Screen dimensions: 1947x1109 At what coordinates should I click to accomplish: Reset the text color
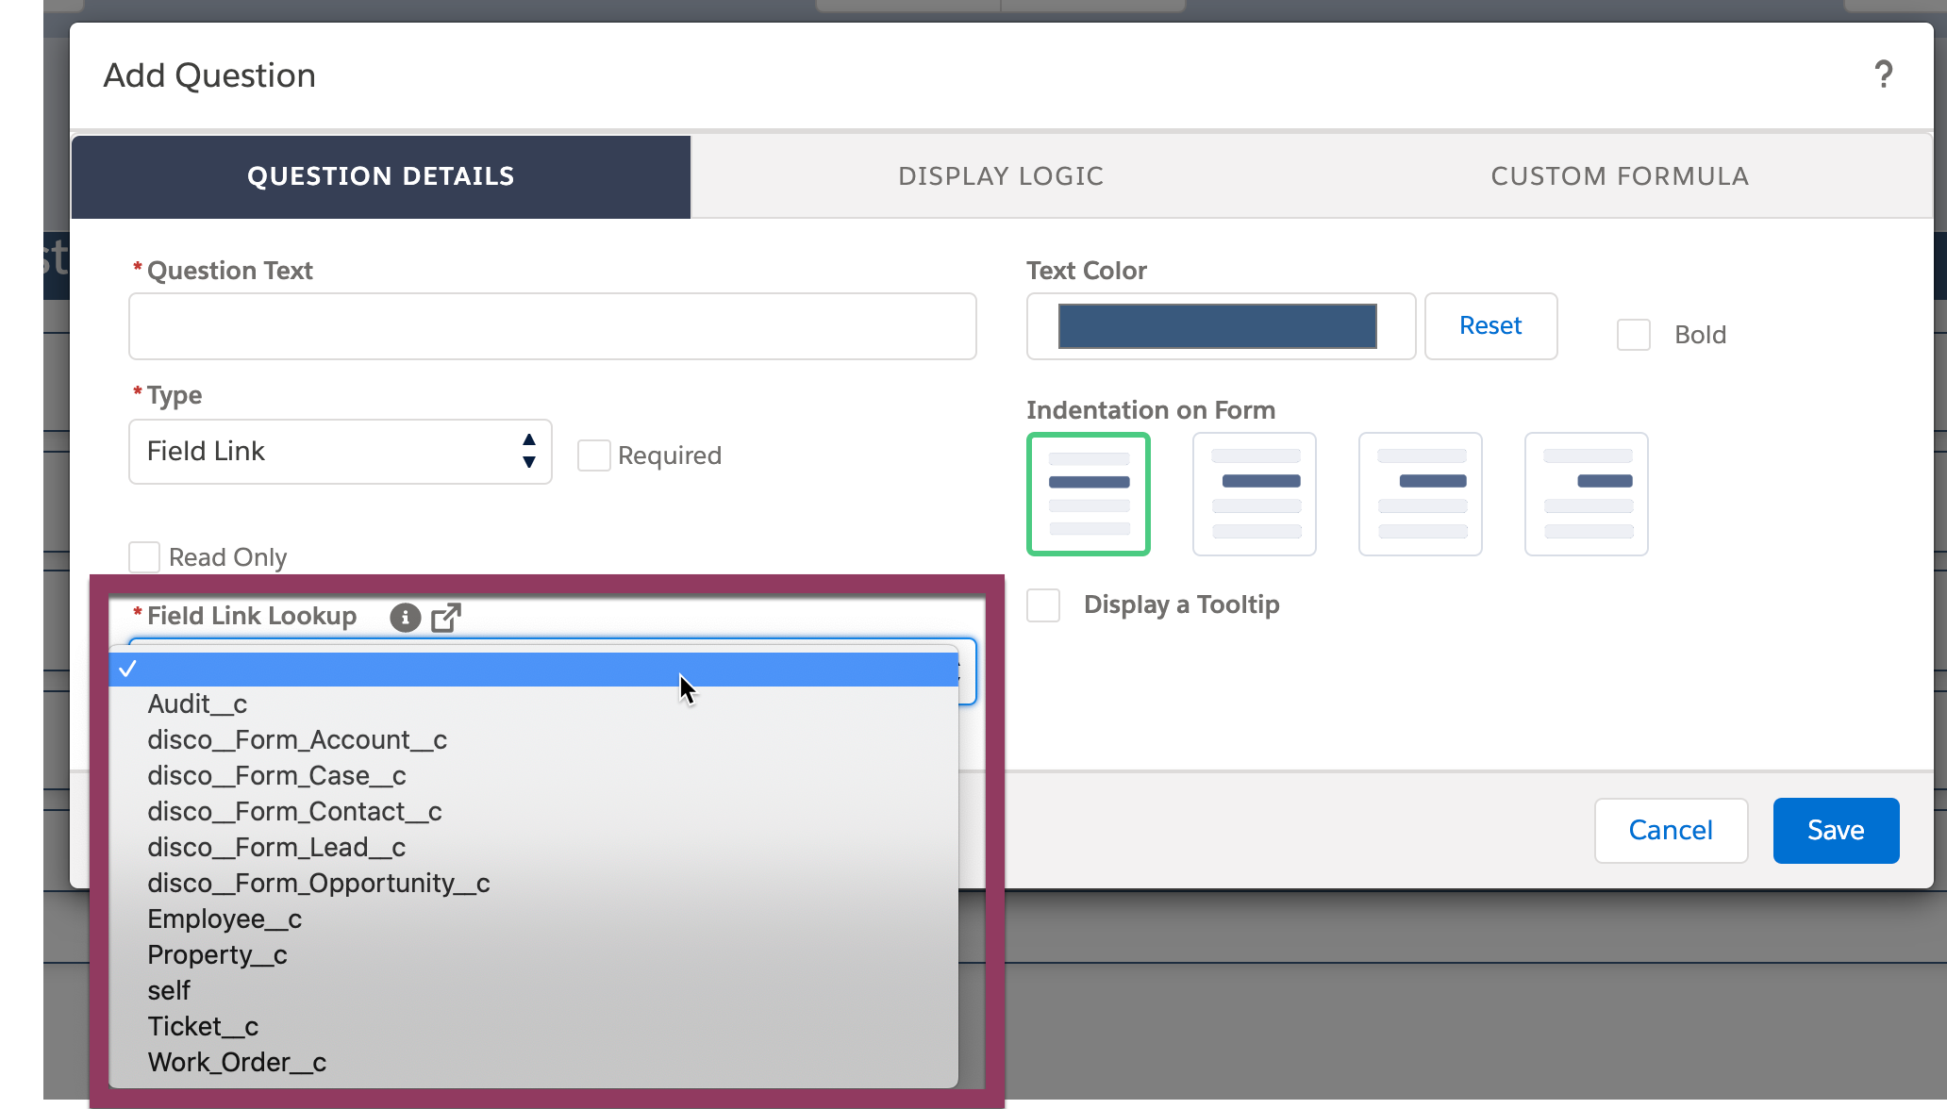coord(1490,326)
